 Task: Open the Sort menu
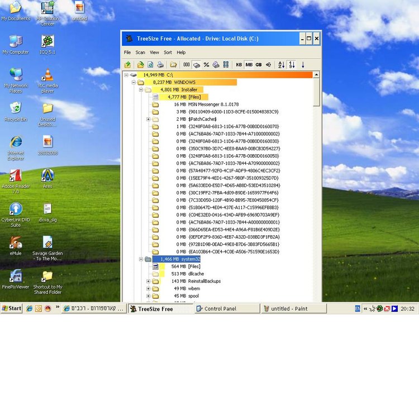168,53
